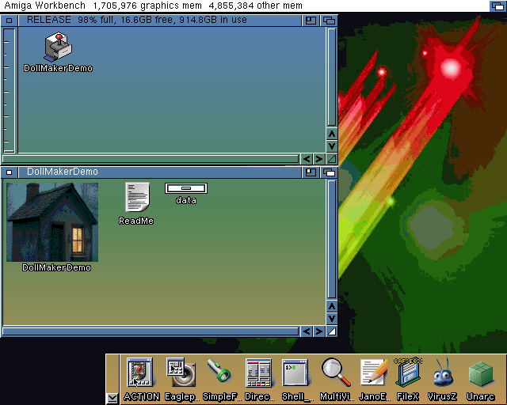507x405 pixels.
Task: Click the RELEASE window zoom gadget
Action: 311,21
